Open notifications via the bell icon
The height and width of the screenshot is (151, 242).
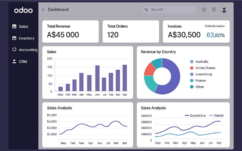point(214,10)
